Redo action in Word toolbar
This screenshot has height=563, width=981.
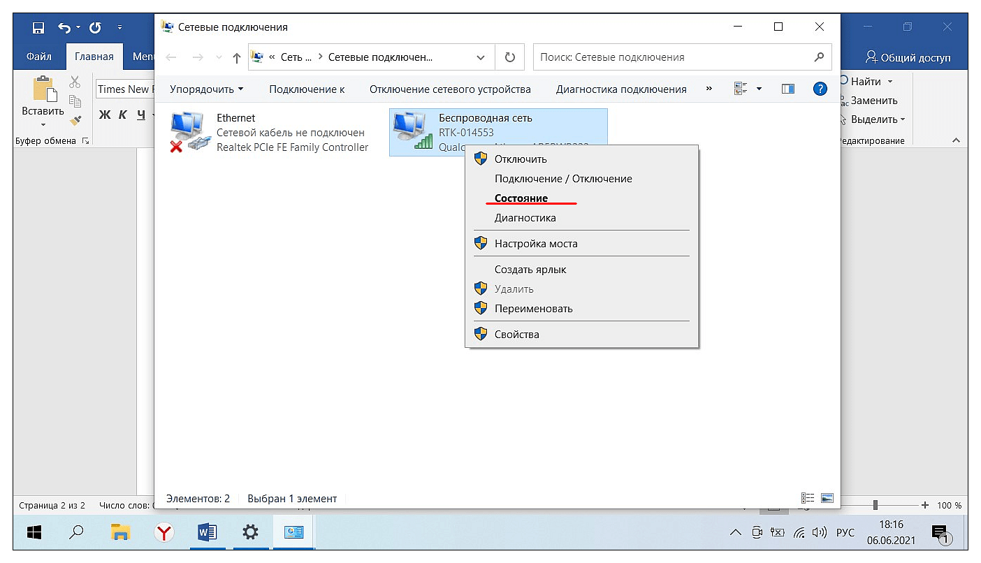click(x=95, y=28)
